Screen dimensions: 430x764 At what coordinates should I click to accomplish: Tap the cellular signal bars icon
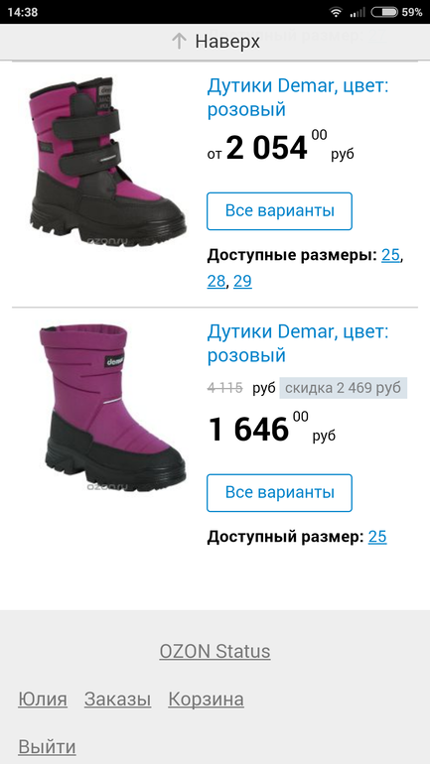(358, 12)
